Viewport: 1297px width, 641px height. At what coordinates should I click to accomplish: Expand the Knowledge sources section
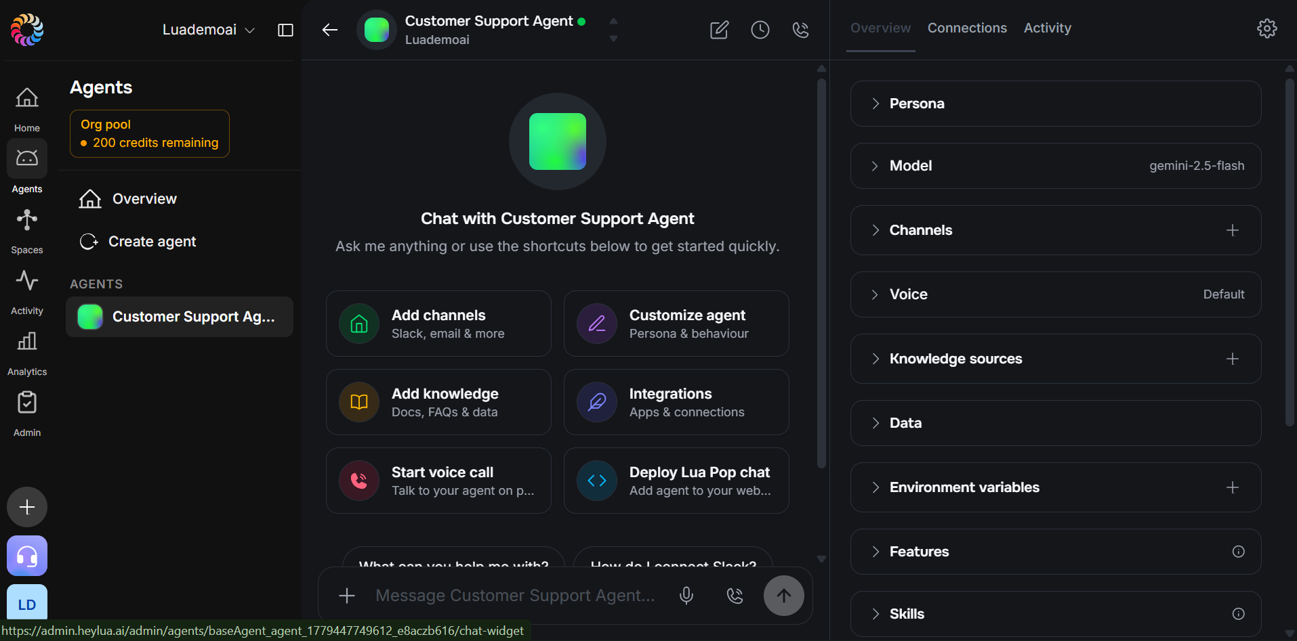click(x=1056, y=359)
